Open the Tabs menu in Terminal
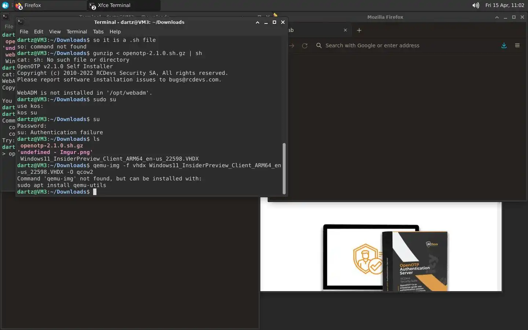The height and width of the screenshot is (330, 528). coord(98,32)
